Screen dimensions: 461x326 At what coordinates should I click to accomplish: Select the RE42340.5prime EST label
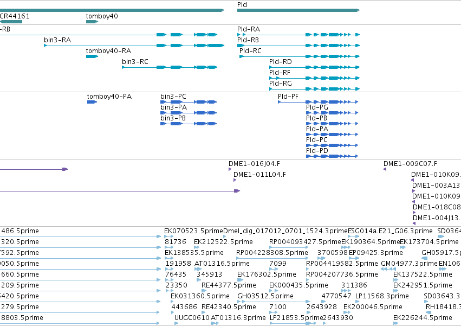pyautogui.click(x=229, y=308)
